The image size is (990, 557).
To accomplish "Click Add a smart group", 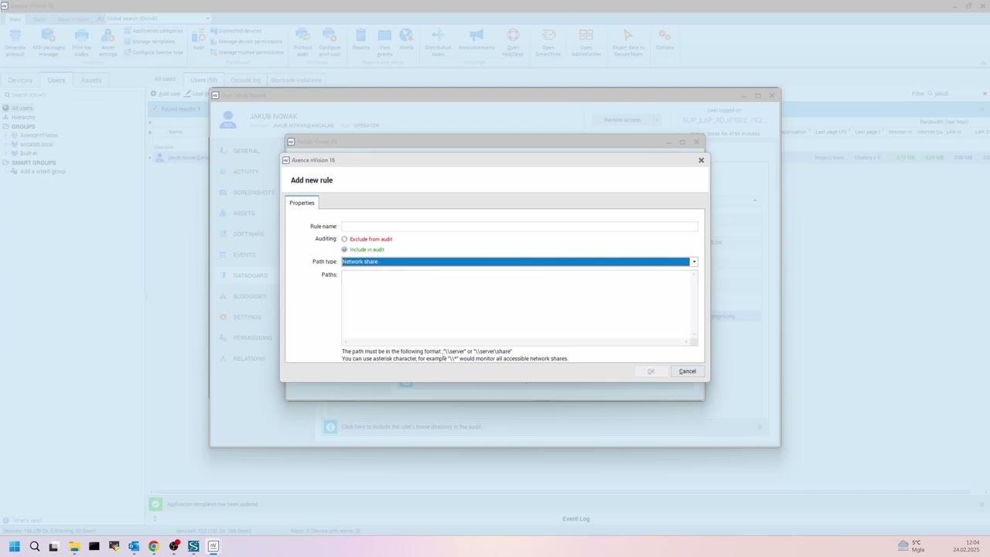I will click(x=43, y=172).
